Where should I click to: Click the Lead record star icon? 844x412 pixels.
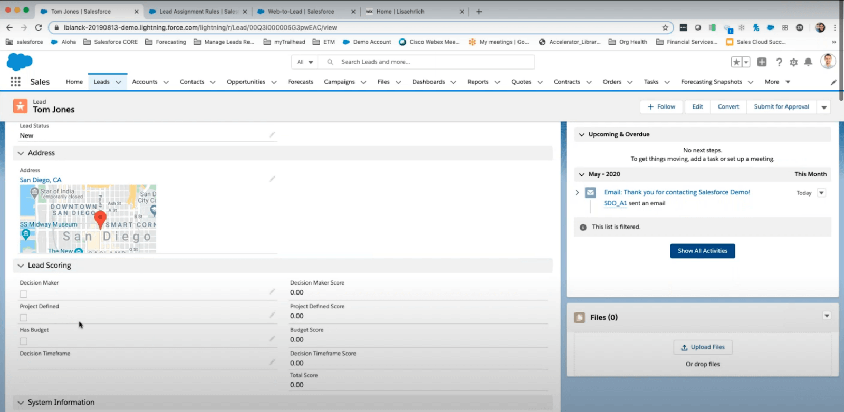(20, 106)
